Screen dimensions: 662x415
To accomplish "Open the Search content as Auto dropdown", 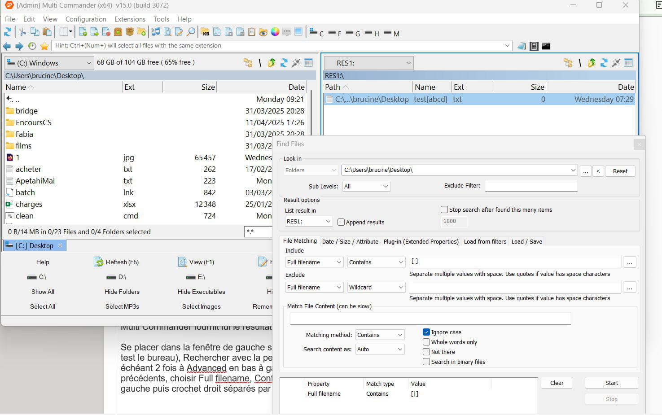I will pos(380,349).
